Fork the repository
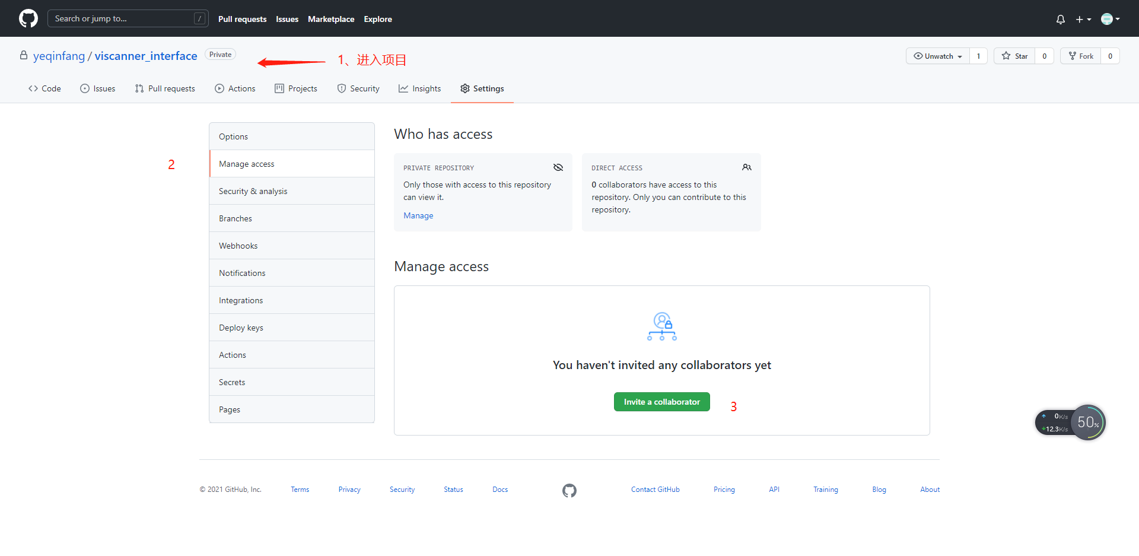This screenshot has height=556, width=1139. click(x=1081, y=56)
